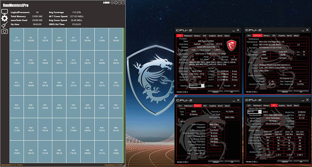This screenshot has height=167, width=312.
Task: Go to CPU tab in CPU-Z SPD window
Action: coord(249,106)
